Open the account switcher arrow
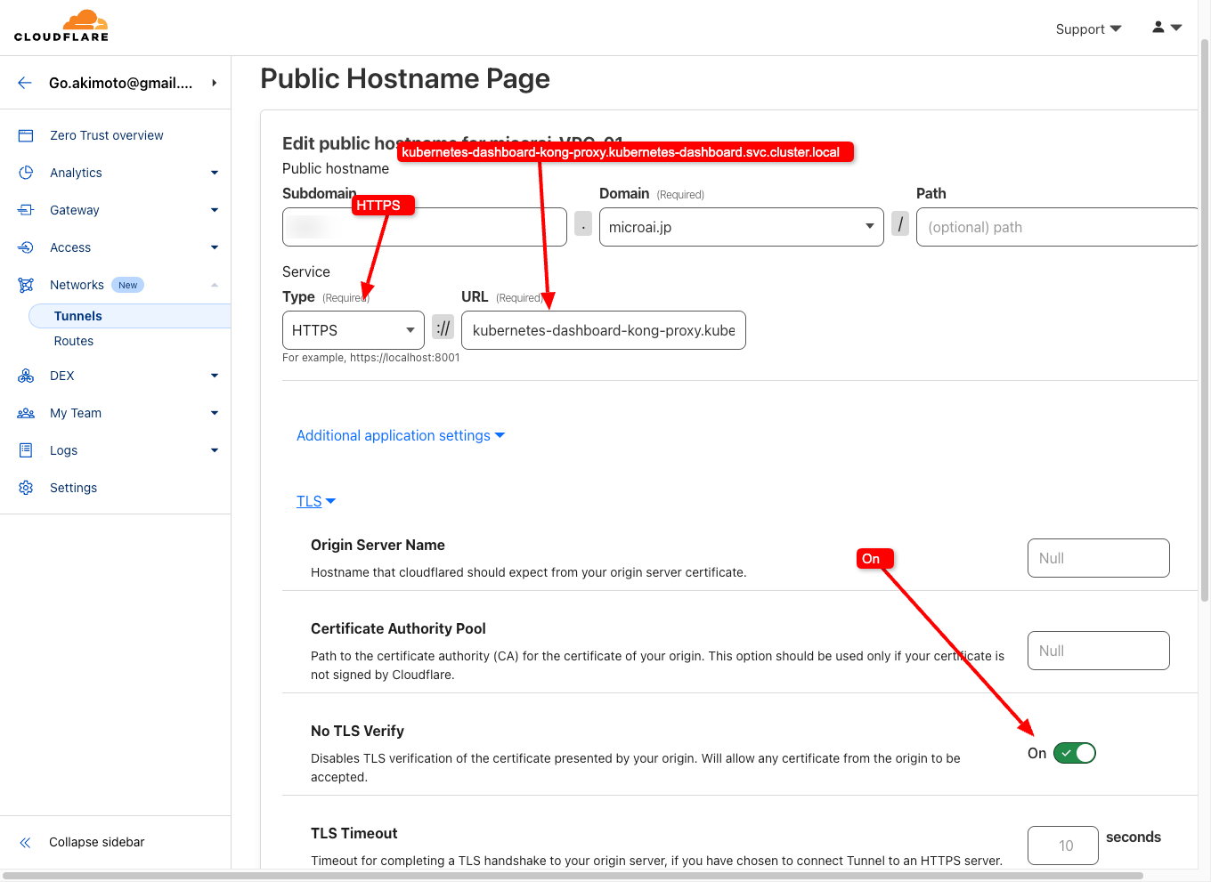 [x=215, y=83]
